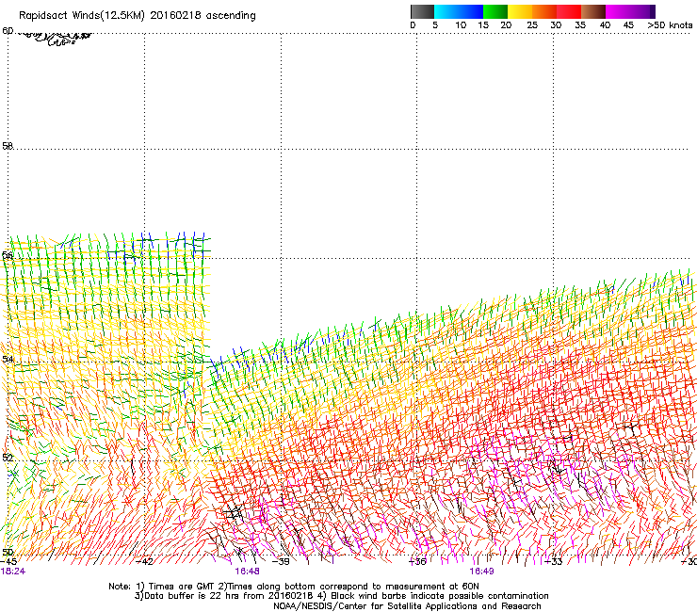This screenshot has width=697, height=612.
Task: Click the purple swath time '16:49'
Action: coord(481,572)
